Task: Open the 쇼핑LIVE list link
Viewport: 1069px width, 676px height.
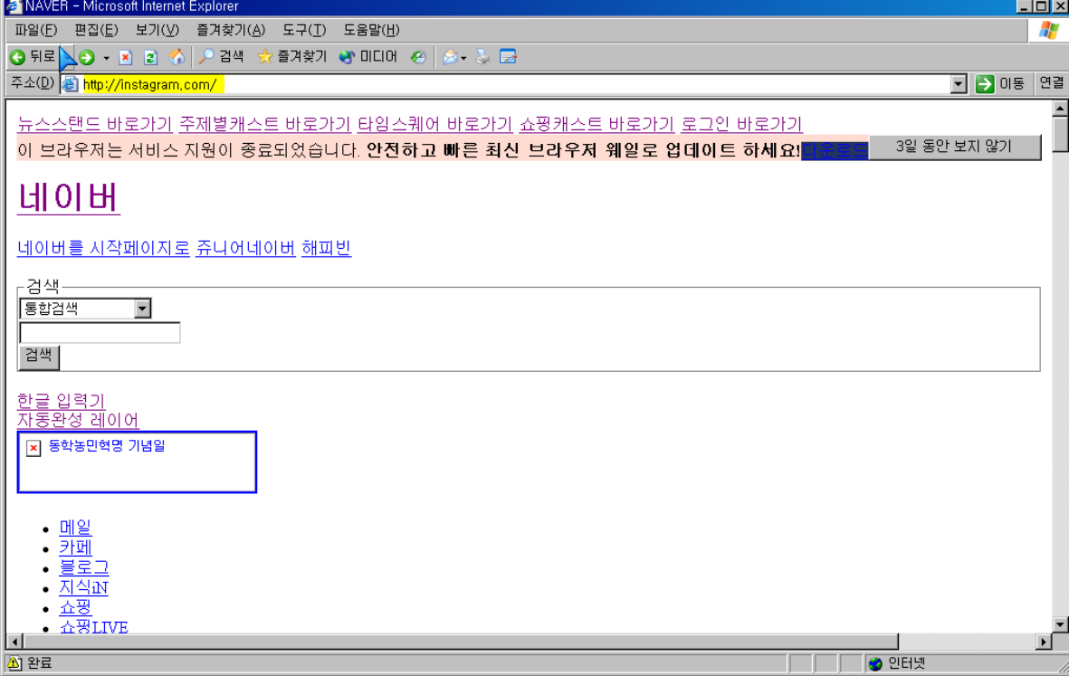Action: [93, 626]
